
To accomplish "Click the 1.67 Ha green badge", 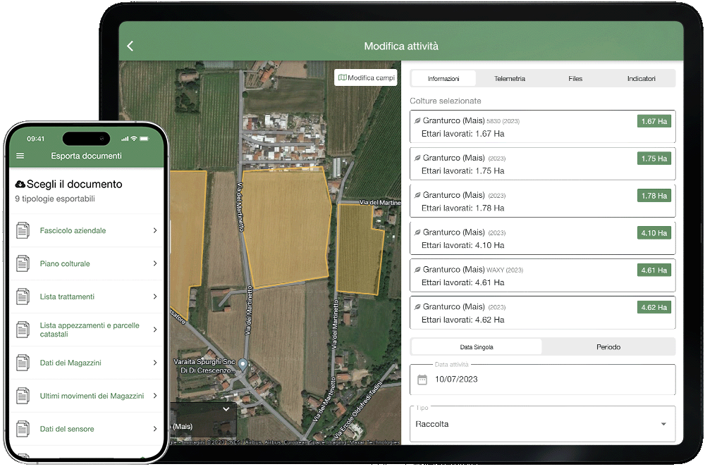I will coord(654,121).
